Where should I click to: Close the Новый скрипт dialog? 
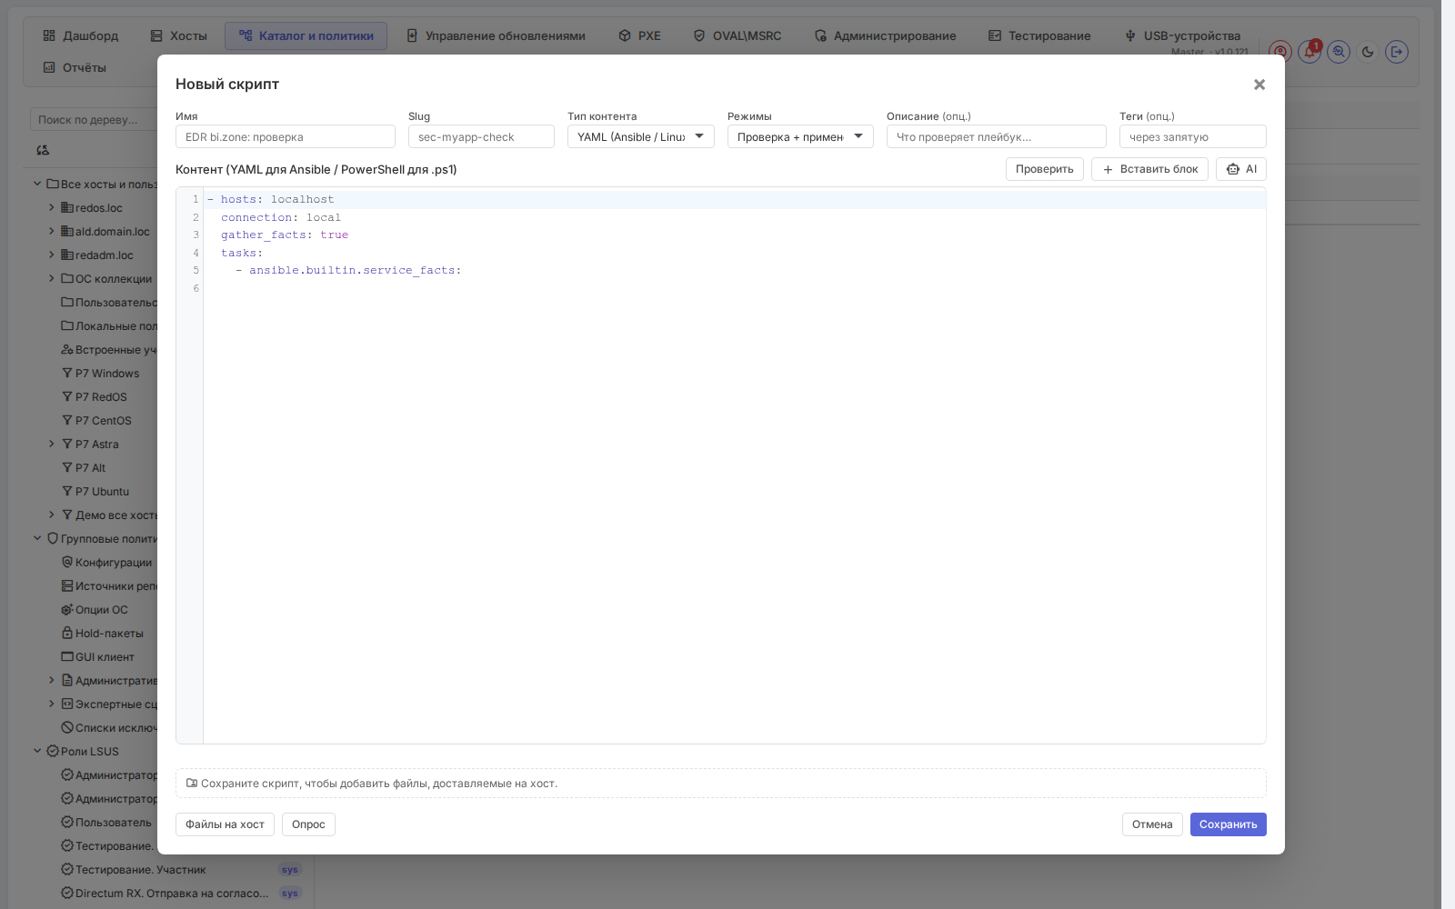(1259, 85)
